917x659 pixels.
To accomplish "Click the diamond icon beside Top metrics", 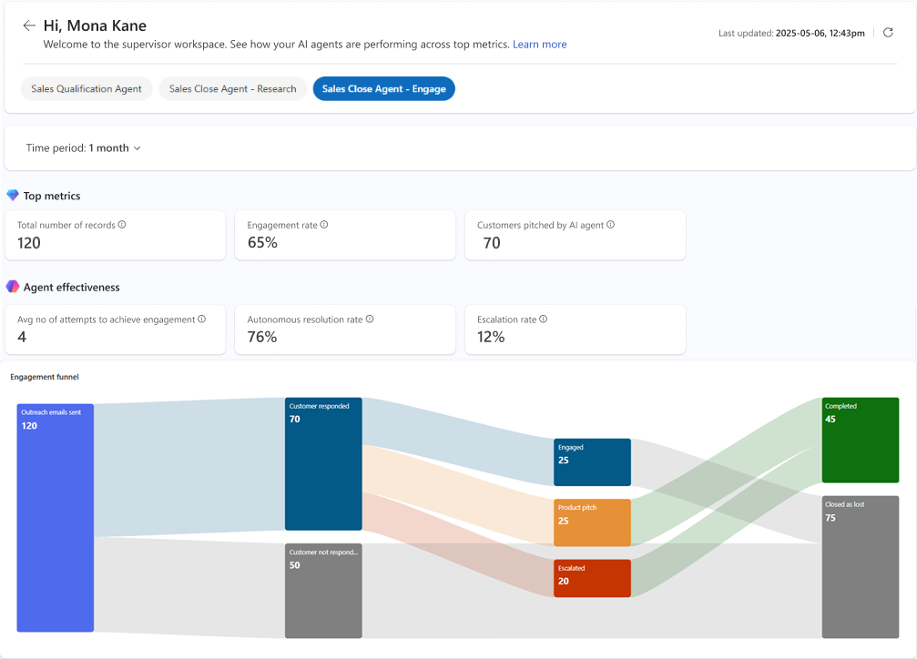I will 13,195.
